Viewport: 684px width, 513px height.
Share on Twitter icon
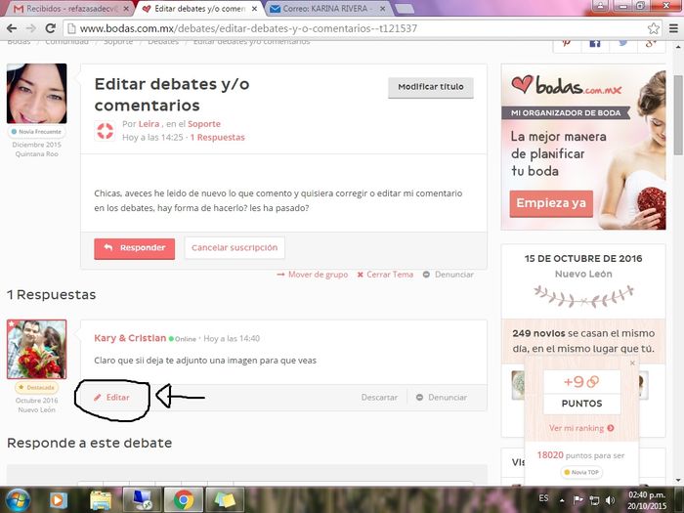click(x=623, y=43)
